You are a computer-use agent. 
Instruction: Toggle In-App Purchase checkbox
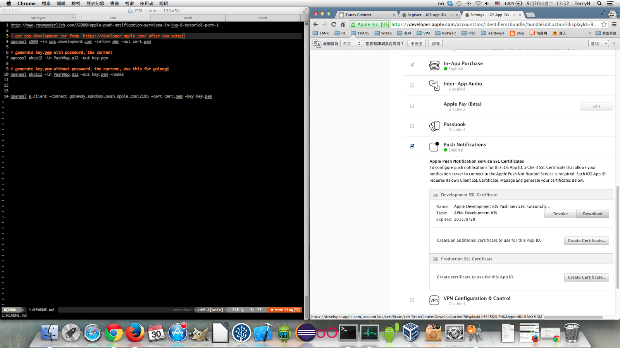pyautogui.click(x=412, y=65)
